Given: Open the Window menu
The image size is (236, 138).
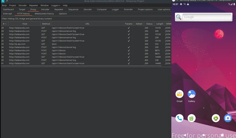Looking at the screenshot, I should 45,6.
